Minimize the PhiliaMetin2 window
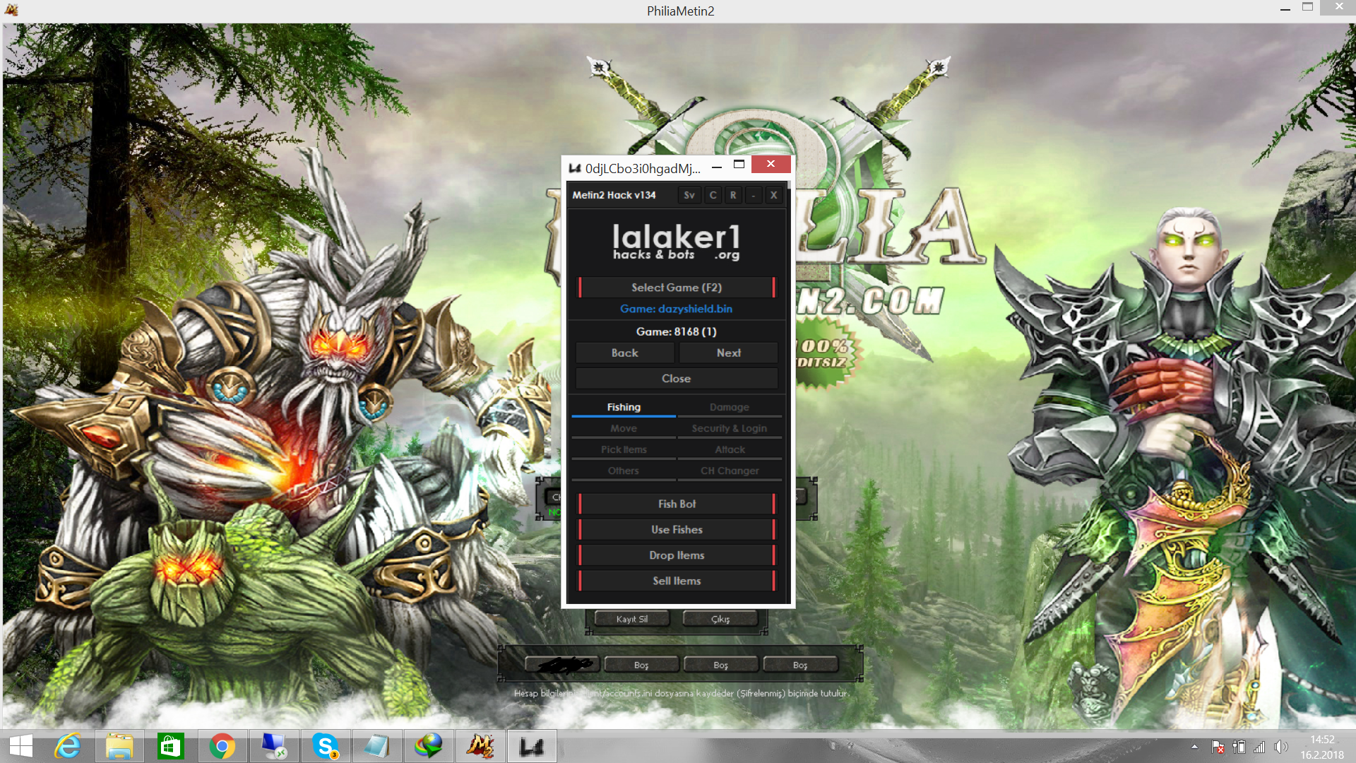The image size is (1356, 763). coord(1285,8)
